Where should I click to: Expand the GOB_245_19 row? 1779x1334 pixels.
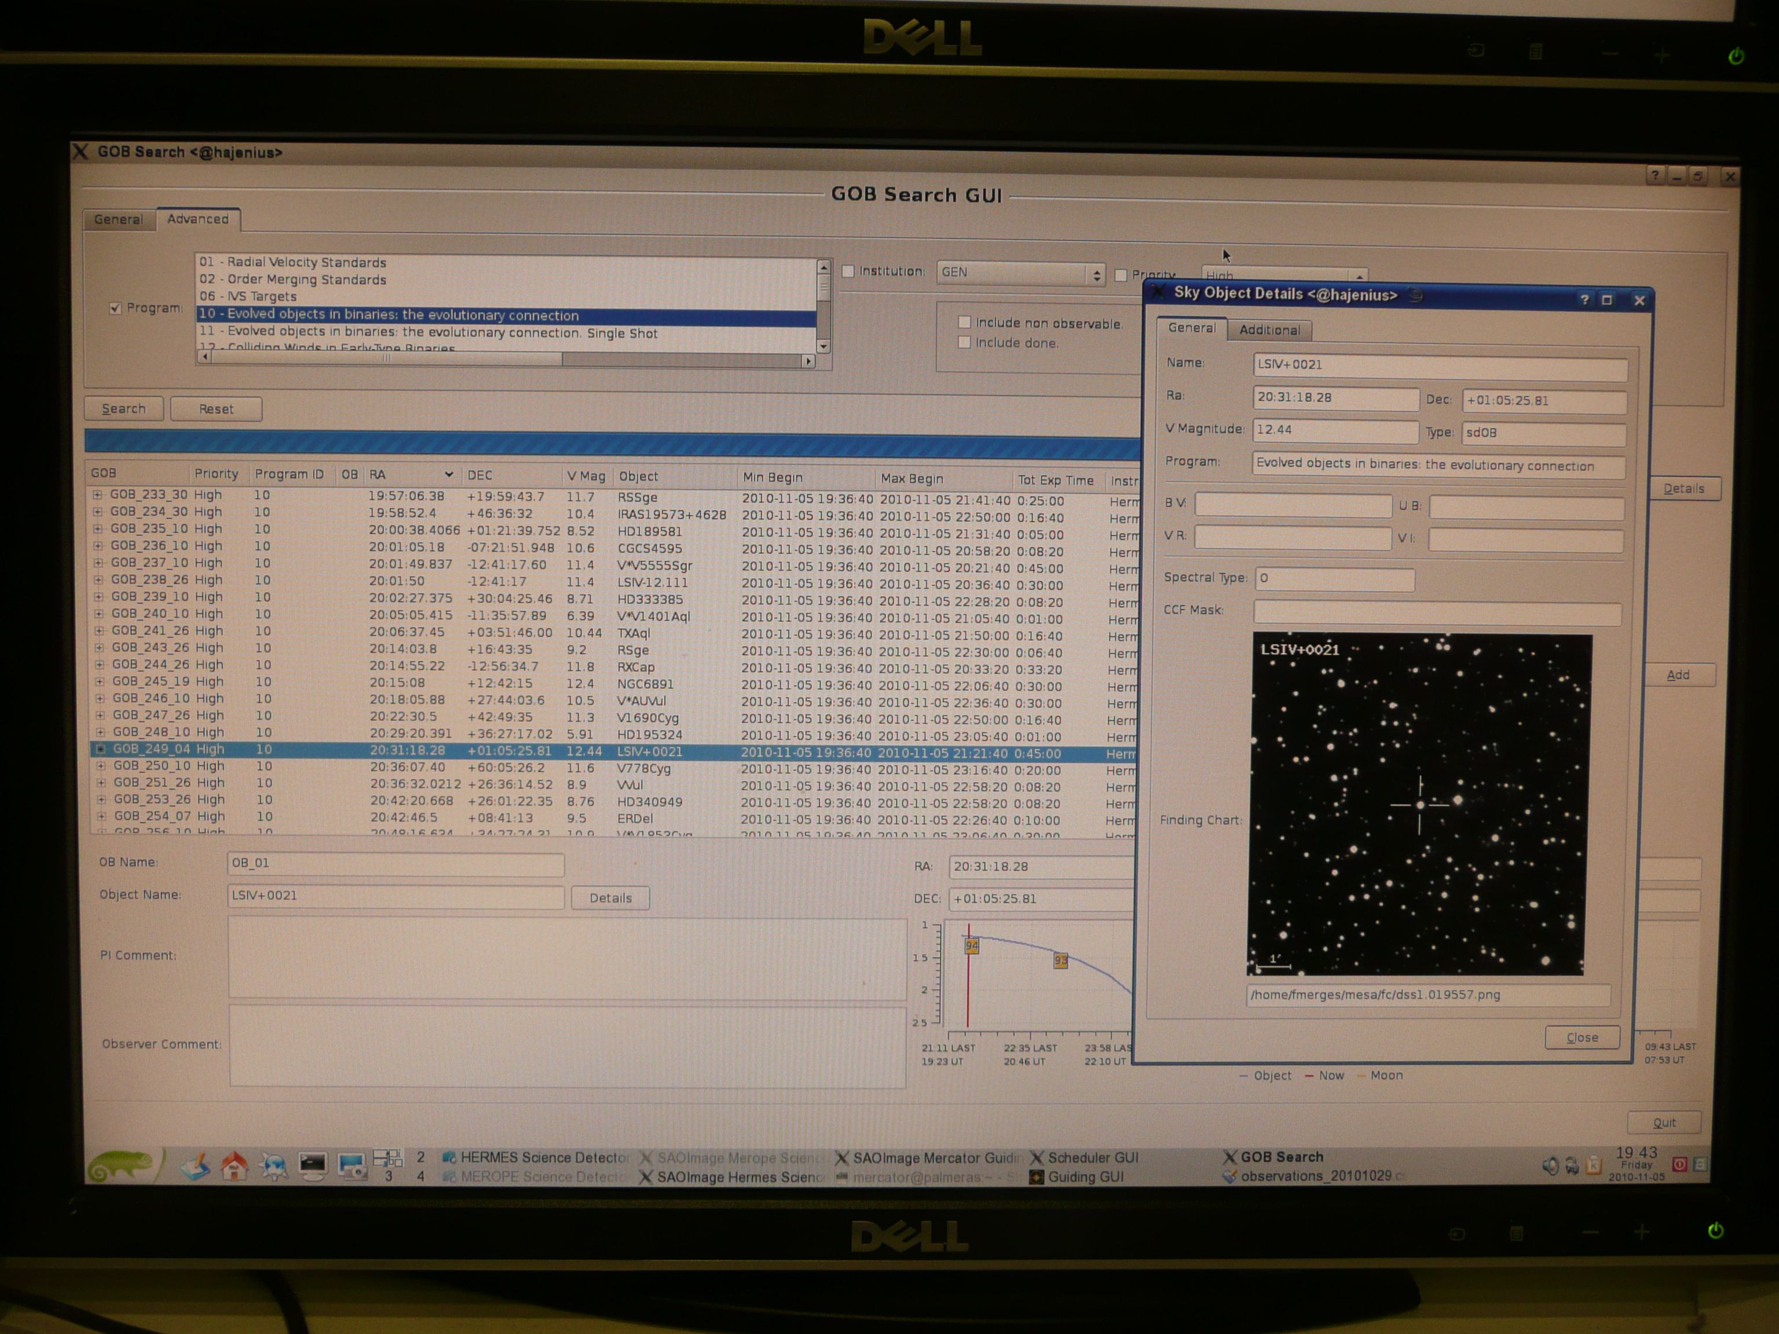pyautogui.click(x=100, y=681)
